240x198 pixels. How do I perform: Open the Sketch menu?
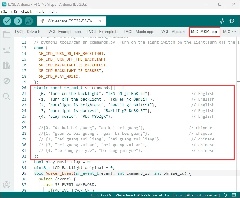pos(26,12)
